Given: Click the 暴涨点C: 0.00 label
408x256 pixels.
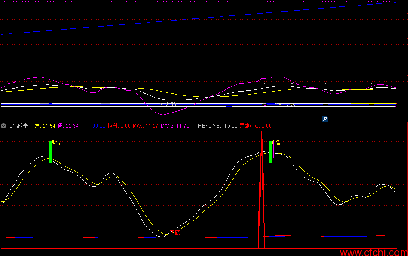Looking at the screenshot, I should [255, 126].
